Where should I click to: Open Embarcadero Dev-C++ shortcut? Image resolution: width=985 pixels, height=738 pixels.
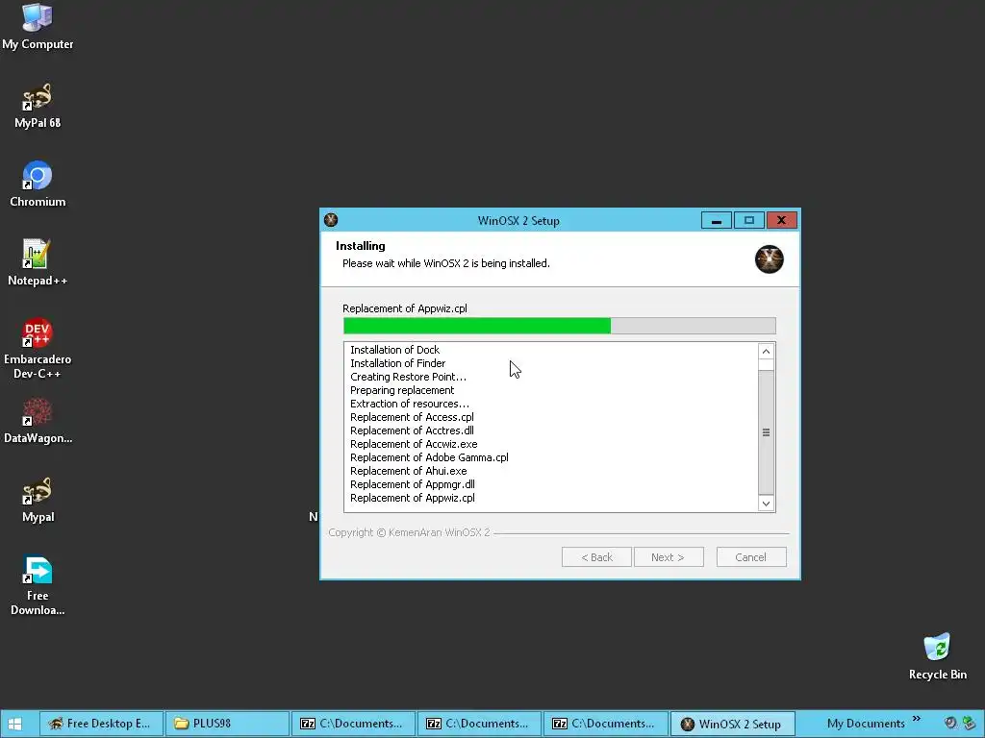pyautogui.click(x=38, y=349)
